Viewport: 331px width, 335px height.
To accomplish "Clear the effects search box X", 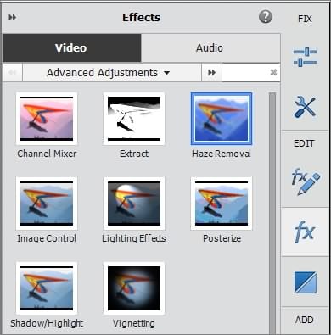I will [x=273, y=72].
